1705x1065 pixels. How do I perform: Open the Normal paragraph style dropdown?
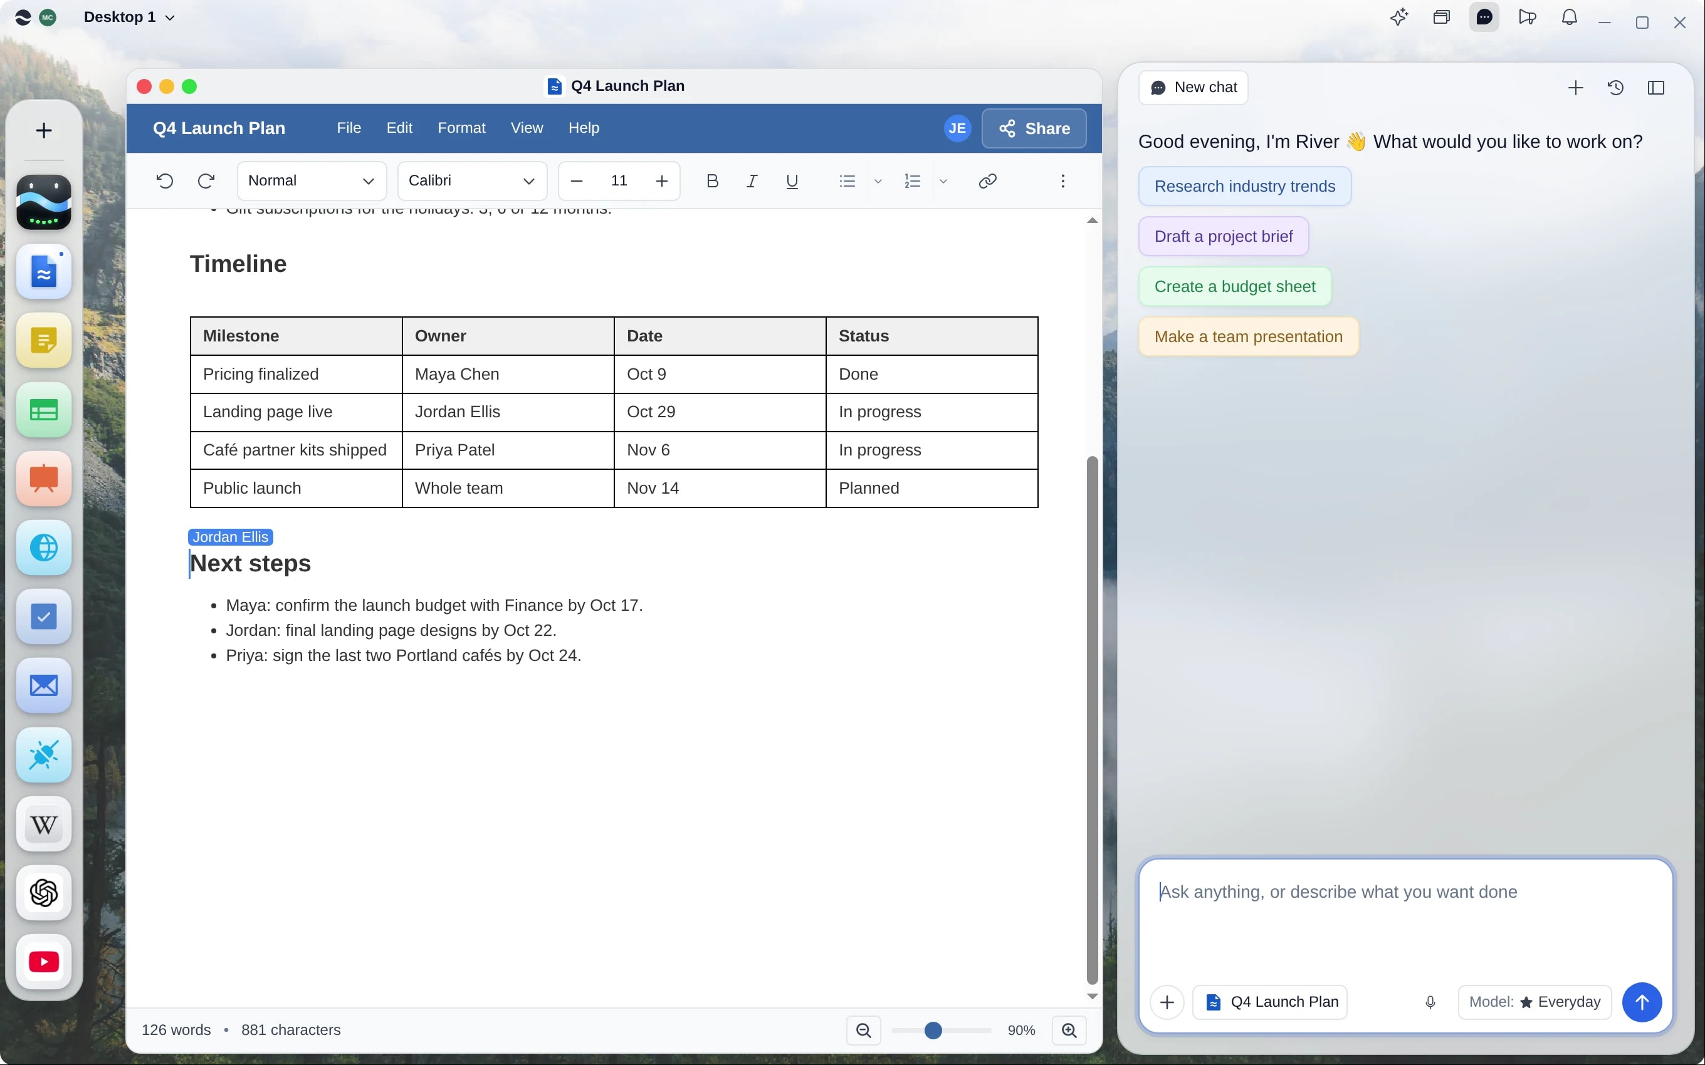(312, 181)
